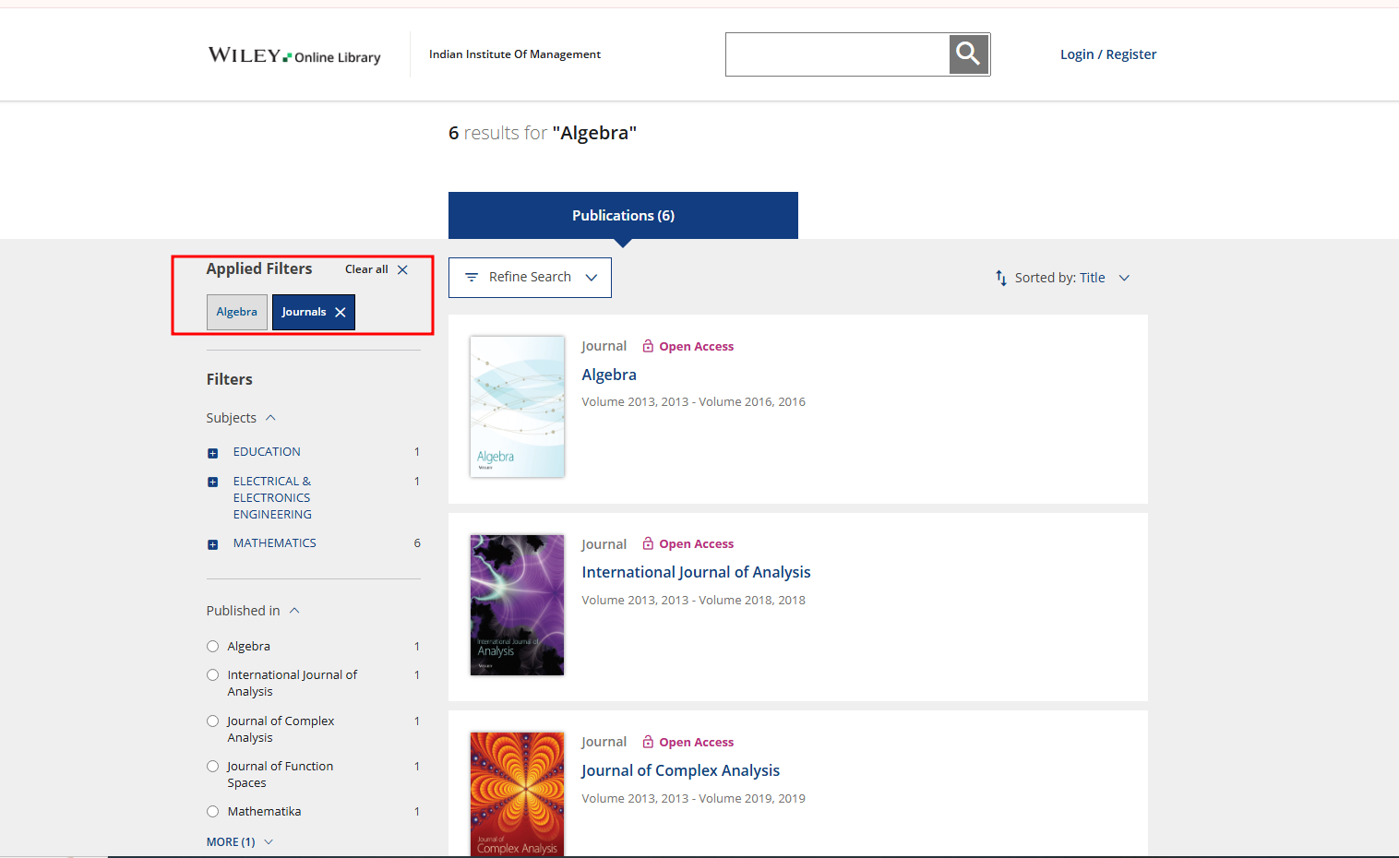Screen dimensions: 1399x858
Task: Expand the EDUCATION subject plus icon
Action: [213, 453]
